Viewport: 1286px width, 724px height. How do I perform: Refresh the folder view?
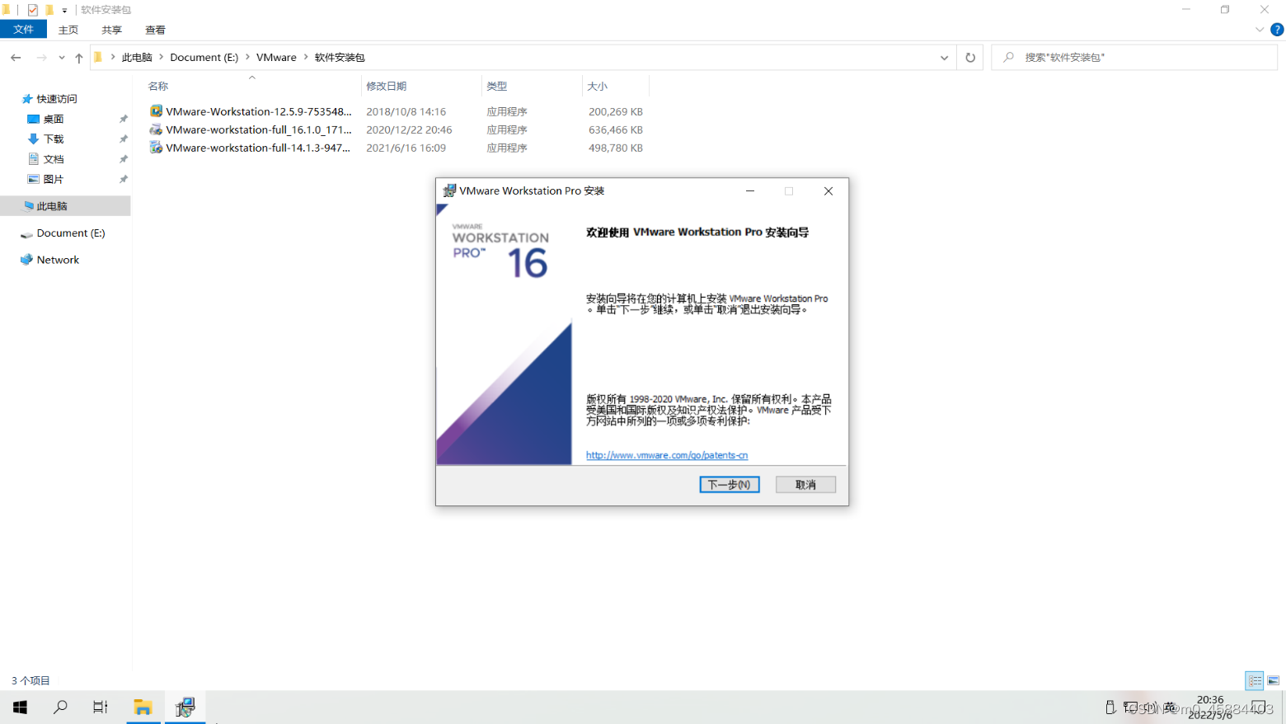[970, 58]
